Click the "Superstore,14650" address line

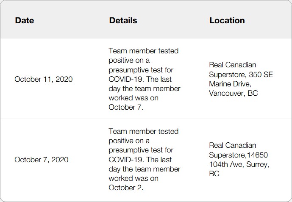point(238,155)
